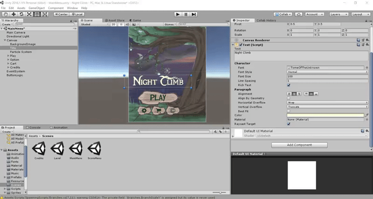
Task: Open the Credits scene asset
Action: pyautogui.click(x=39, y=150)
